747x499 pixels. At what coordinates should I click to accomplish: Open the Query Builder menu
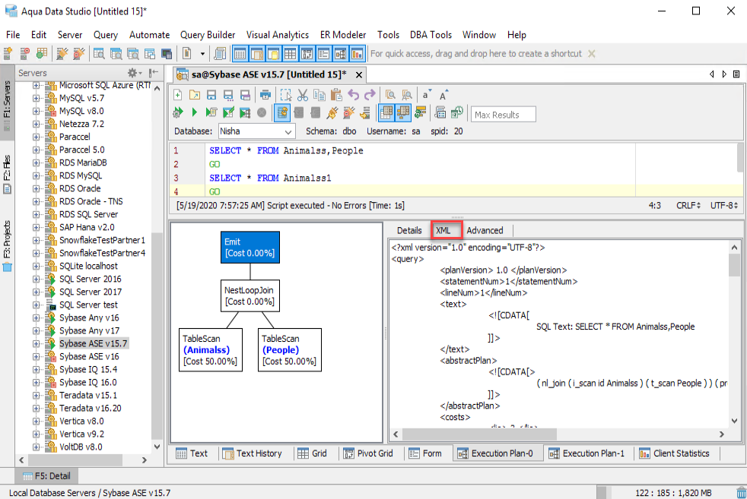pyautogui.click(x=208, y=35)
